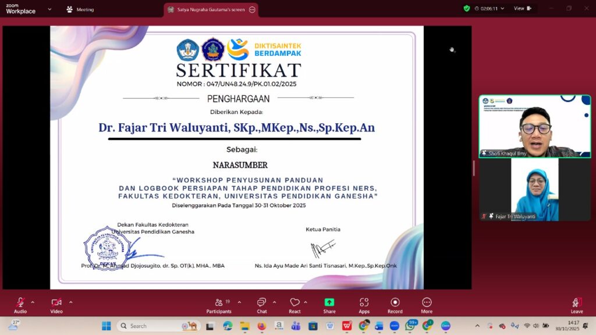Open shared screen options ellipsis menu
This screenshot has width=596, height=335.
pyautogui.click(x=251, y=9)
